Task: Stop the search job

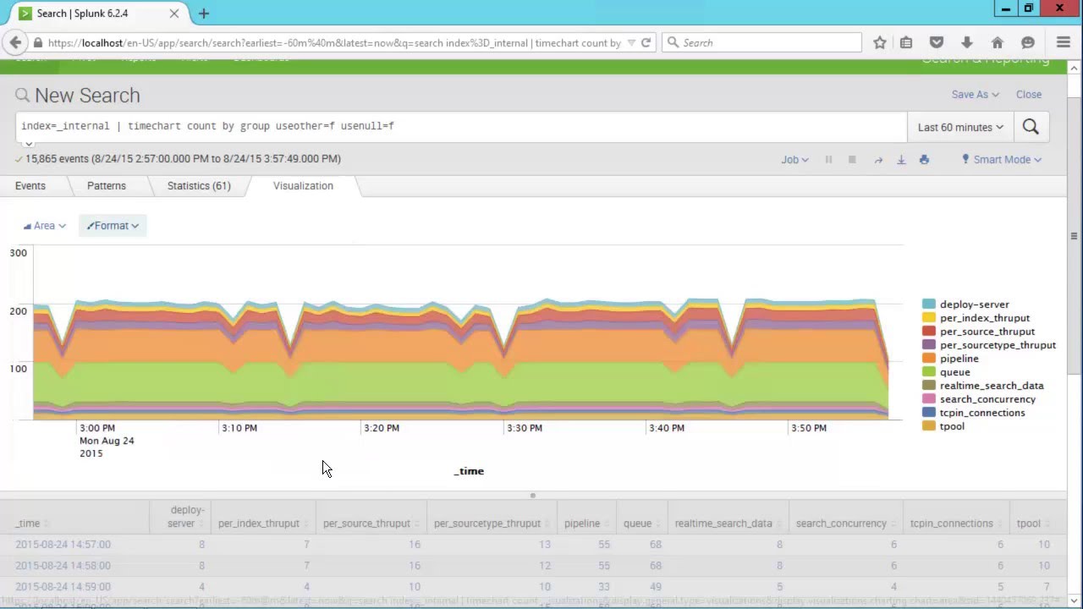Action: pyautogui.click(x=852, y=159)
